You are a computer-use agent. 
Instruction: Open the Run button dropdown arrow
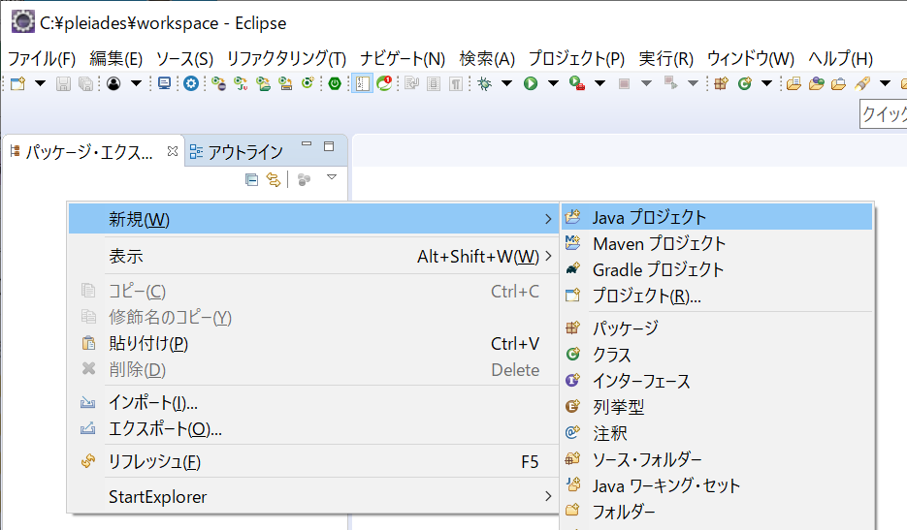coord(553,83)
